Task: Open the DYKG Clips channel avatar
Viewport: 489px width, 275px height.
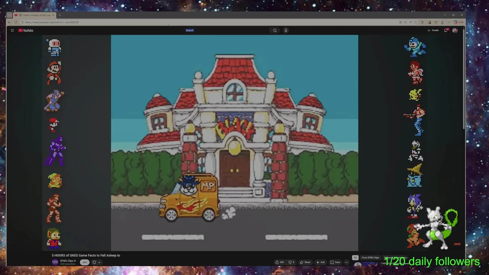Action: [55, 262]
